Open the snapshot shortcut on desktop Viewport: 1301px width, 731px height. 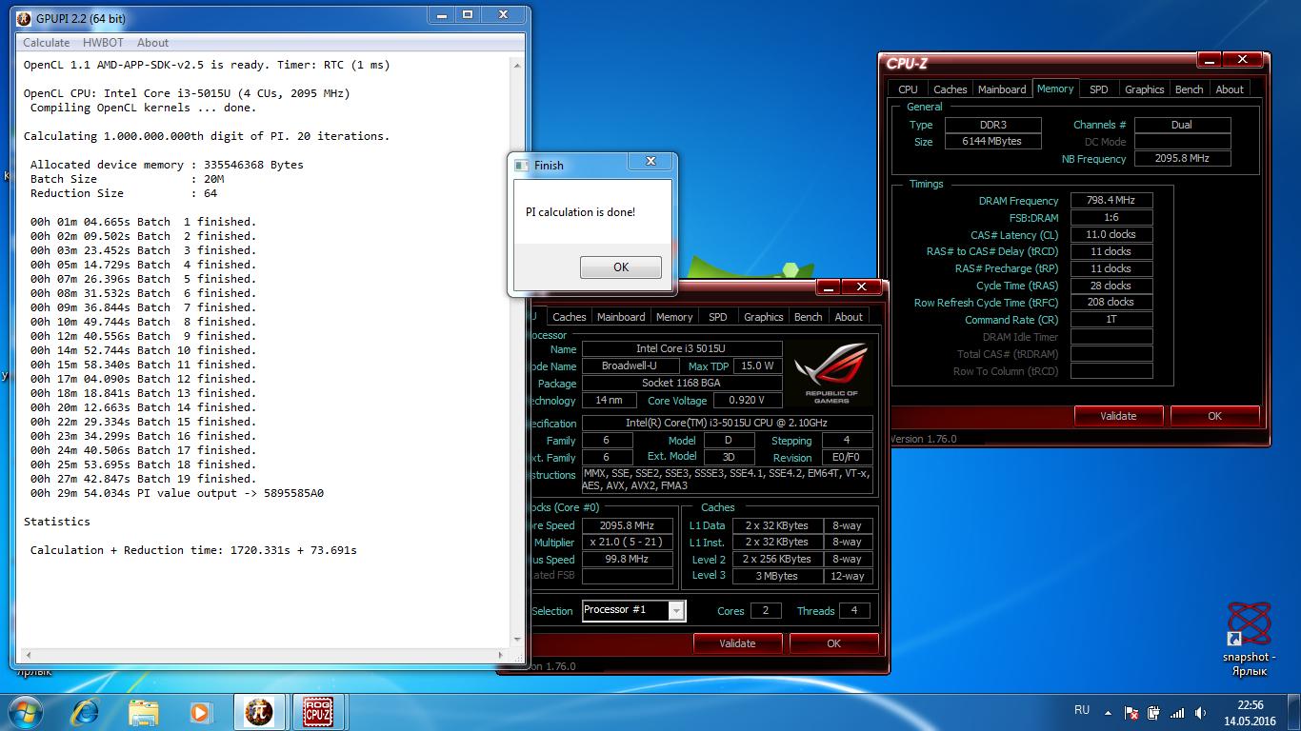1249,638
